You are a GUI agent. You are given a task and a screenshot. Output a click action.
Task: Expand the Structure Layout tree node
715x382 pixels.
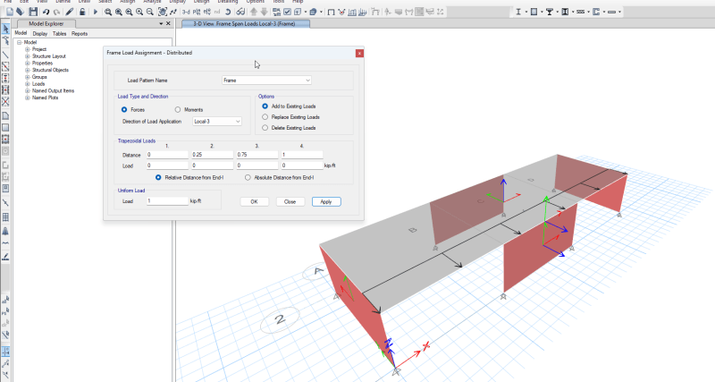(x=28, y=56)
